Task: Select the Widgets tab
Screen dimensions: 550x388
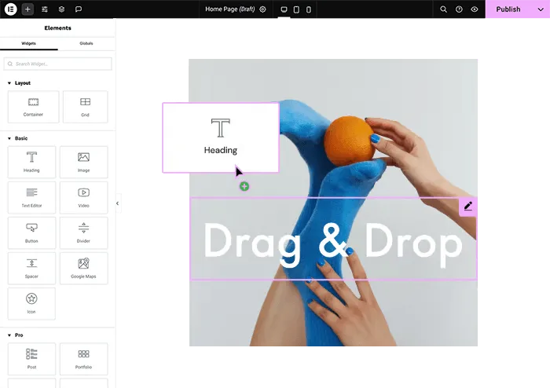Action: [28, 43]
